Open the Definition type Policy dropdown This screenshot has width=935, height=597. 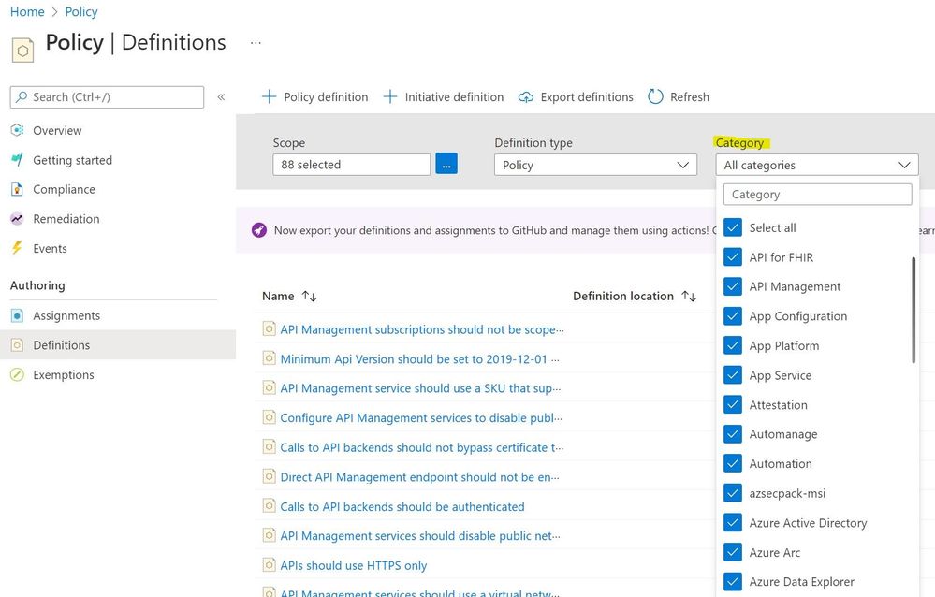coord(595,165)
